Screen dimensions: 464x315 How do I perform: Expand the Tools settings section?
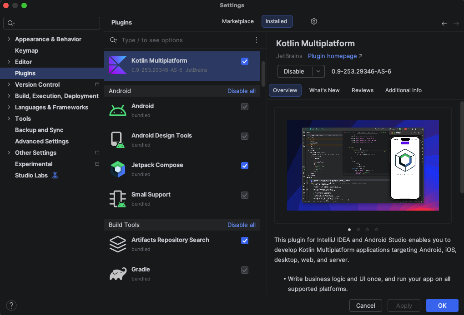9,118
